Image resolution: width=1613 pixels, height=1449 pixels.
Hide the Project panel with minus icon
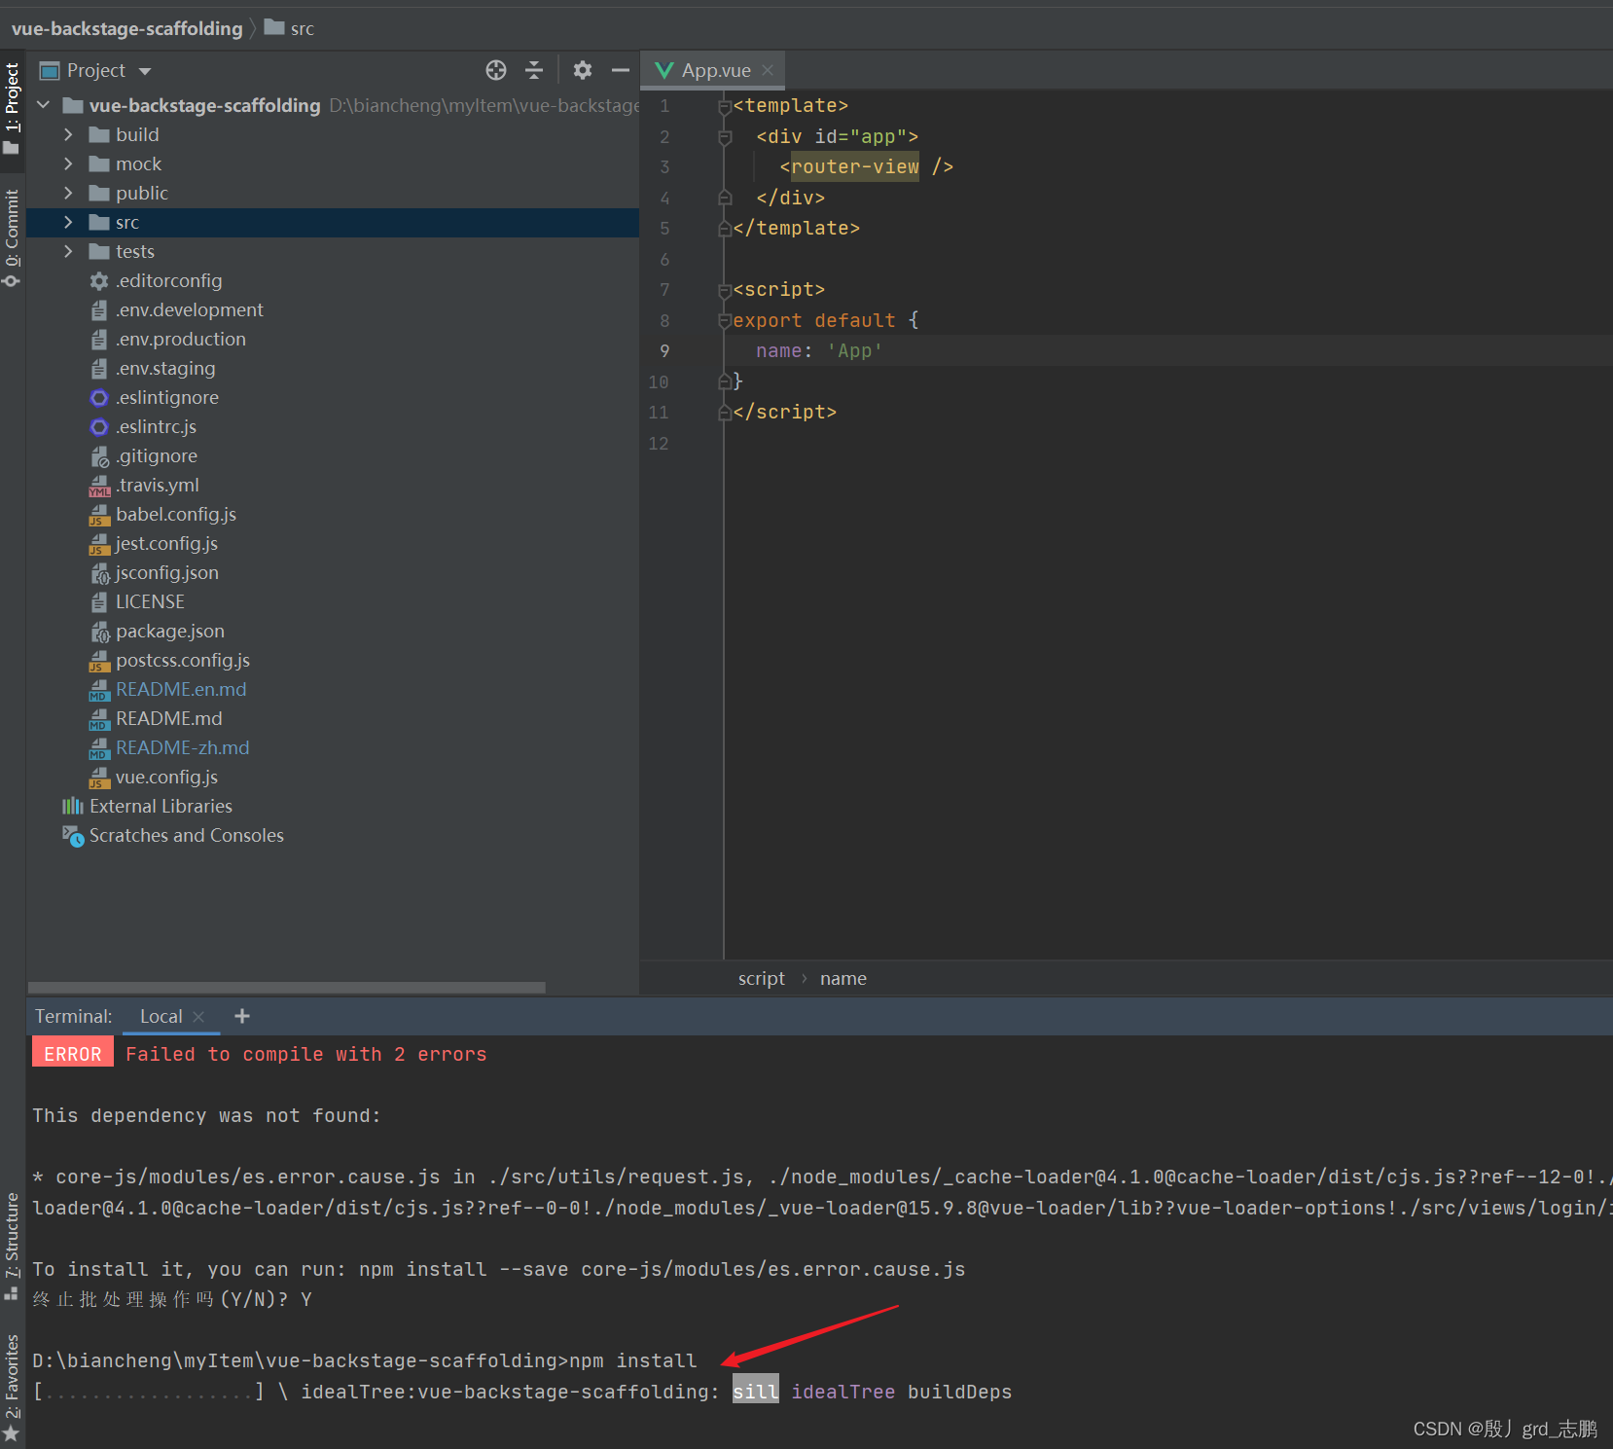click(621, 70)
